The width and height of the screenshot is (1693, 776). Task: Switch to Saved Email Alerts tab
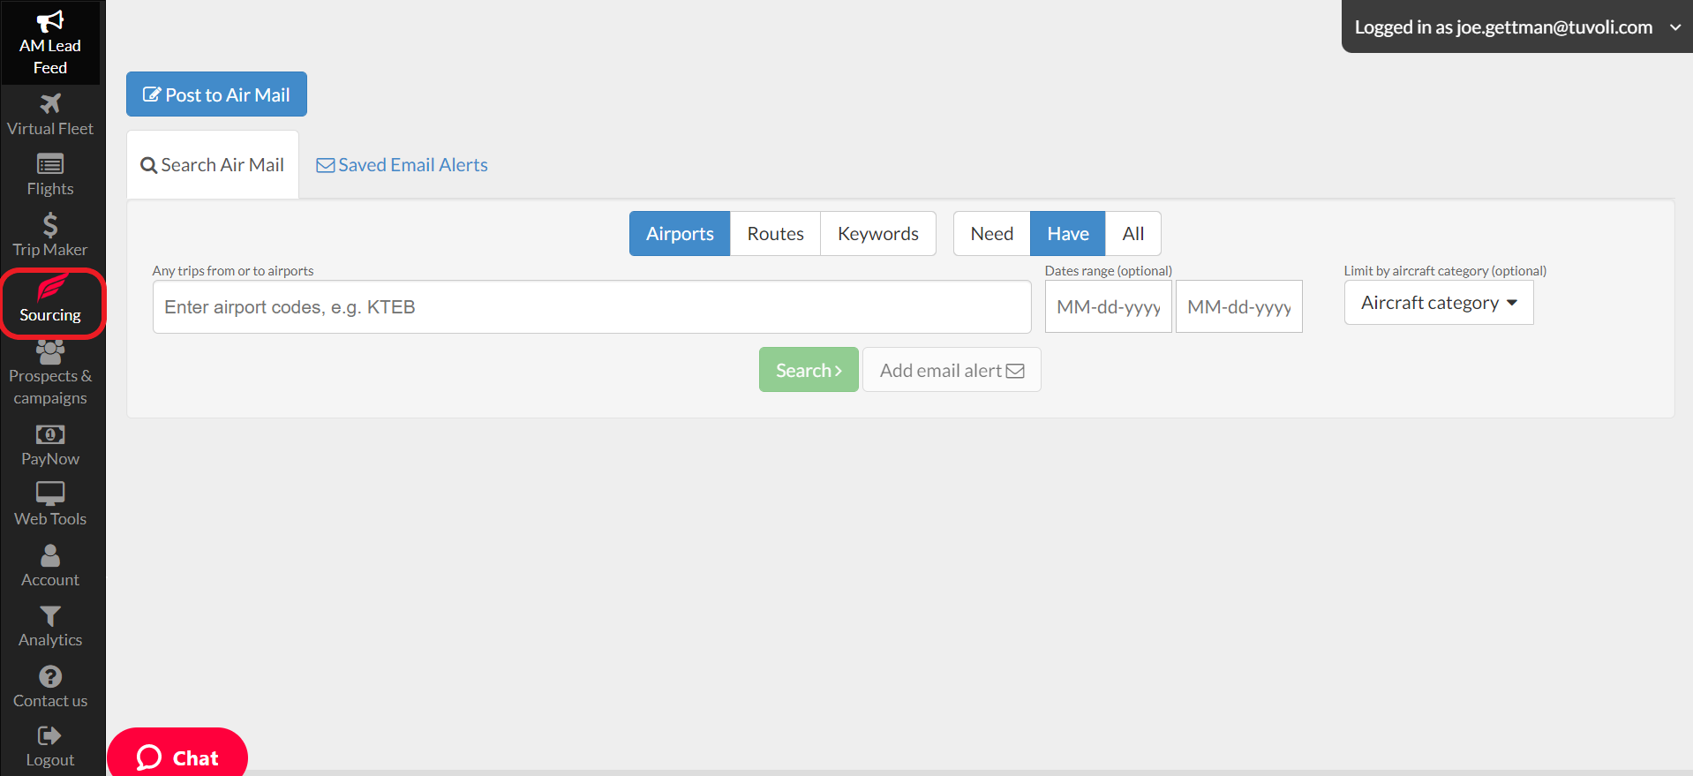(402, 165)
